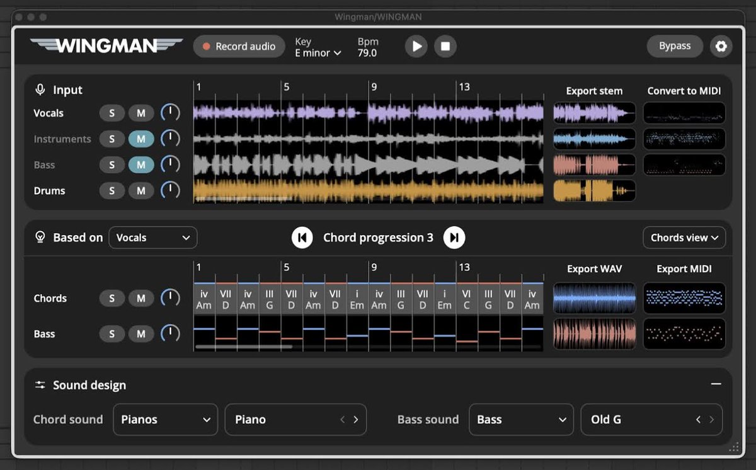756x470 pixels.
Task: Adjust the Chords volume knob
Action: click(170, 299)
